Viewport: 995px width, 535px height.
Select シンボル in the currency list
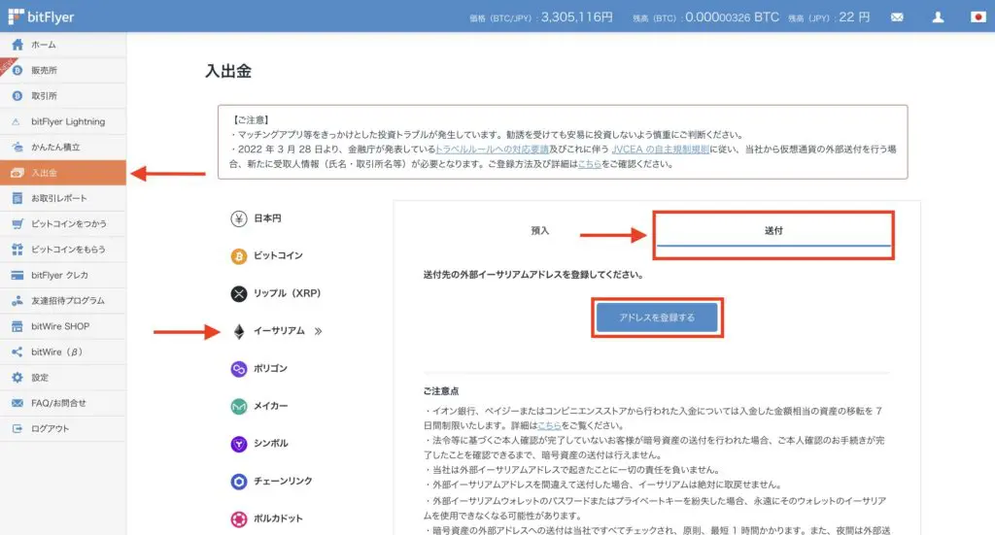click(x=270, y=444)
